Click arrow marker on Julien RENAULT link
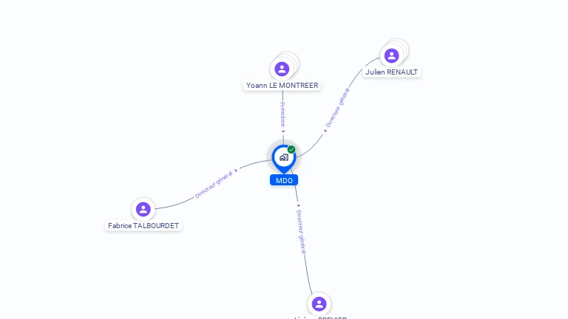568x319 pixels. click(325, 131)
